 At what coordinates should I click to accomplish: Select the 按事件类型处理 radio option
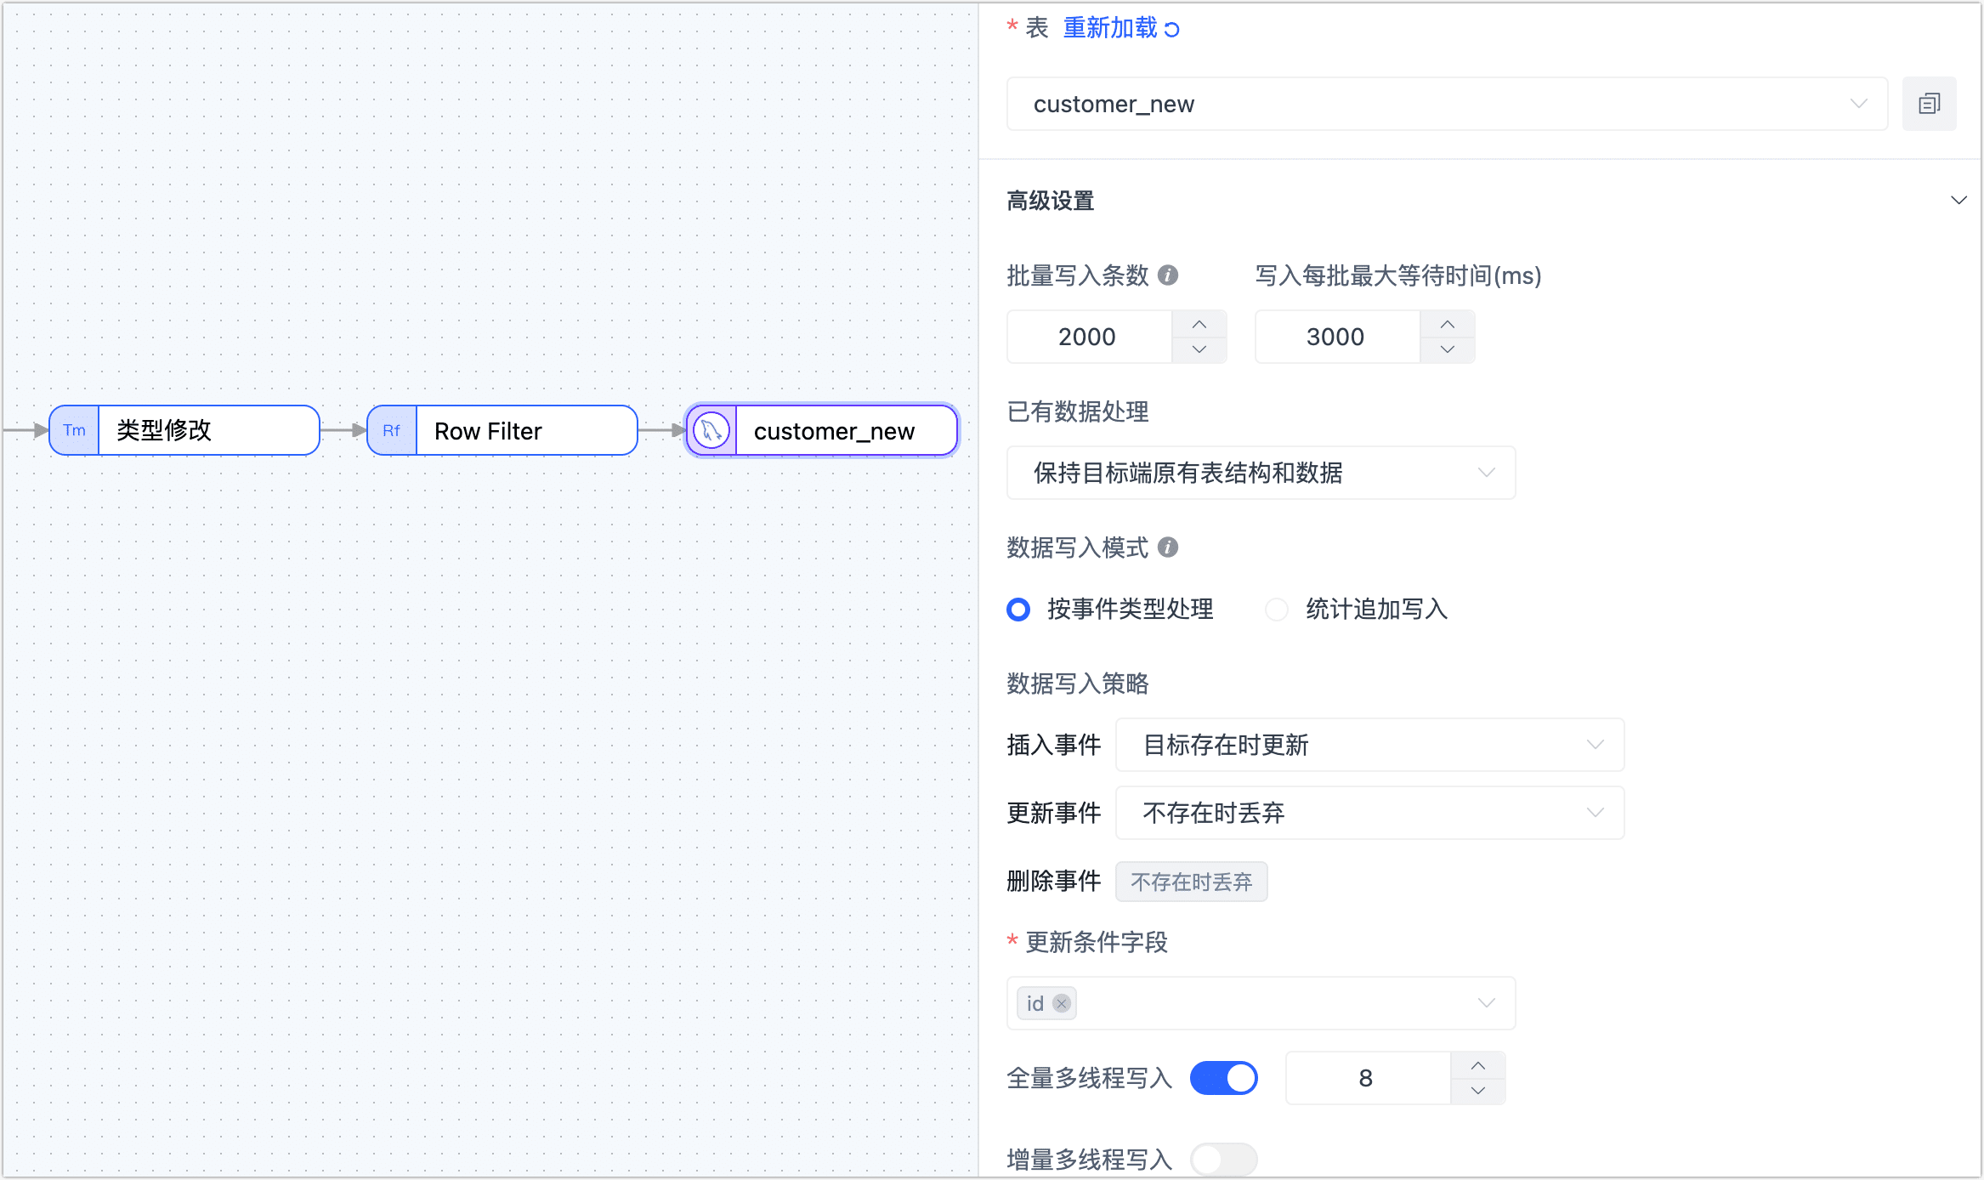pos(1018,610)
